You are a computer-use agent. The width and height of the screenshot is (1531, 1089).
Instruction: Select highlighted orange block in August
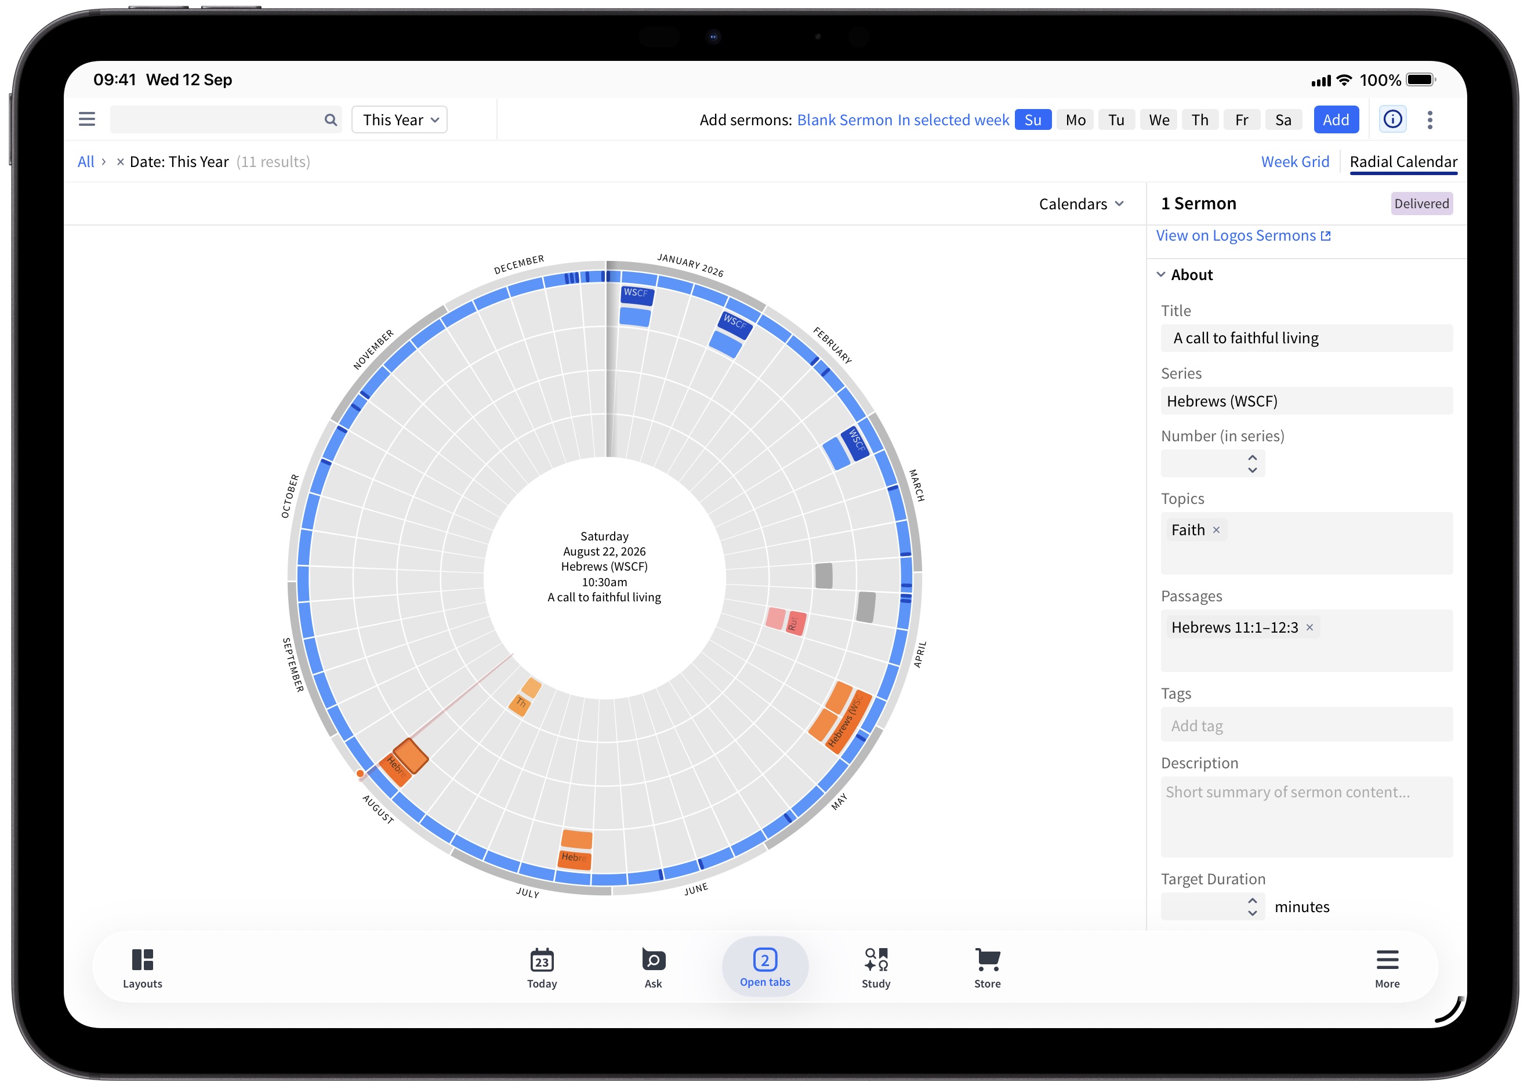tap(410, 756)
